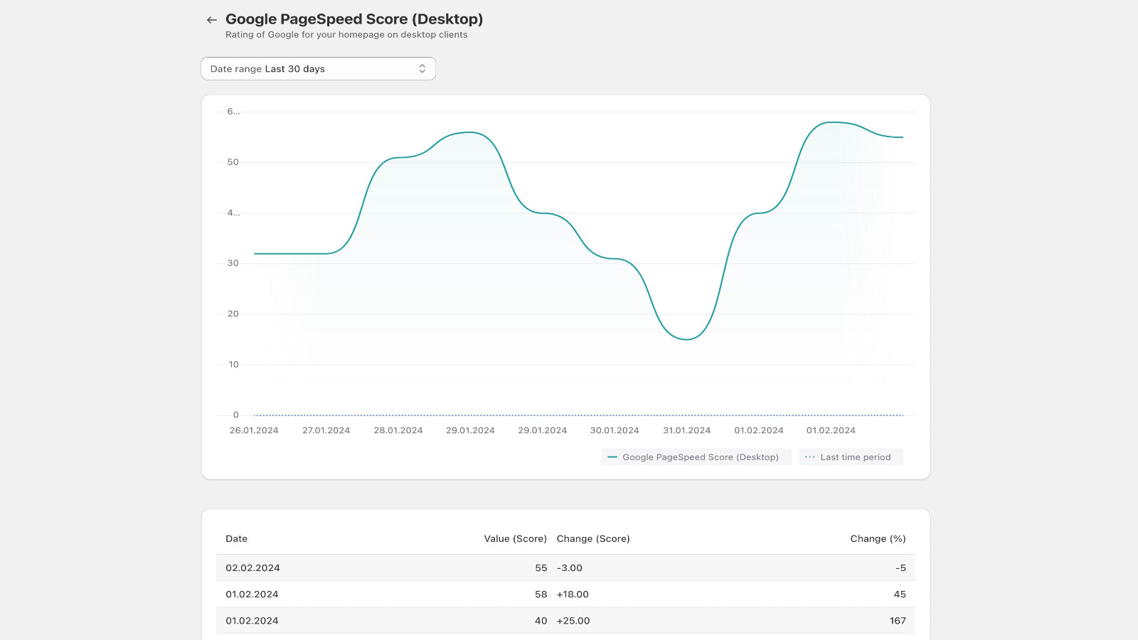
Task: Click the subtitle about Google homepage rating
Action: pyautogui.click(x=346, y=34)
